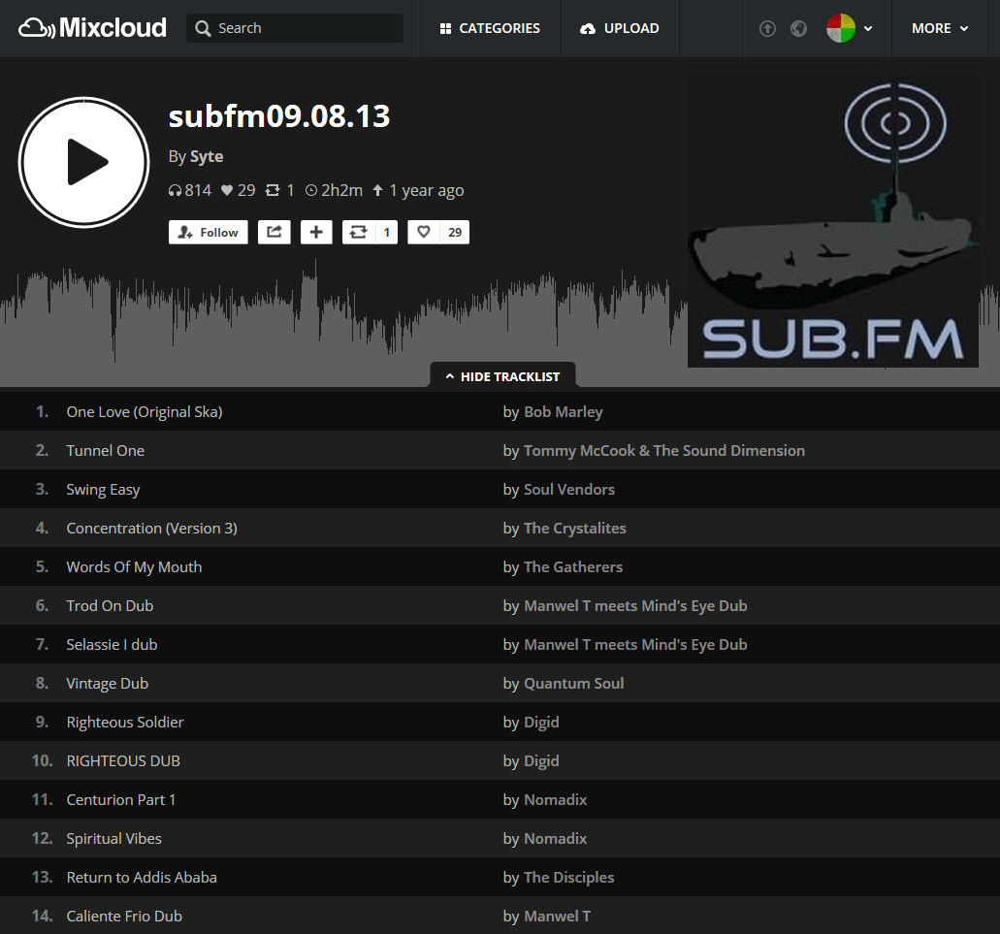Click the plus add-to button

[316, 232]
